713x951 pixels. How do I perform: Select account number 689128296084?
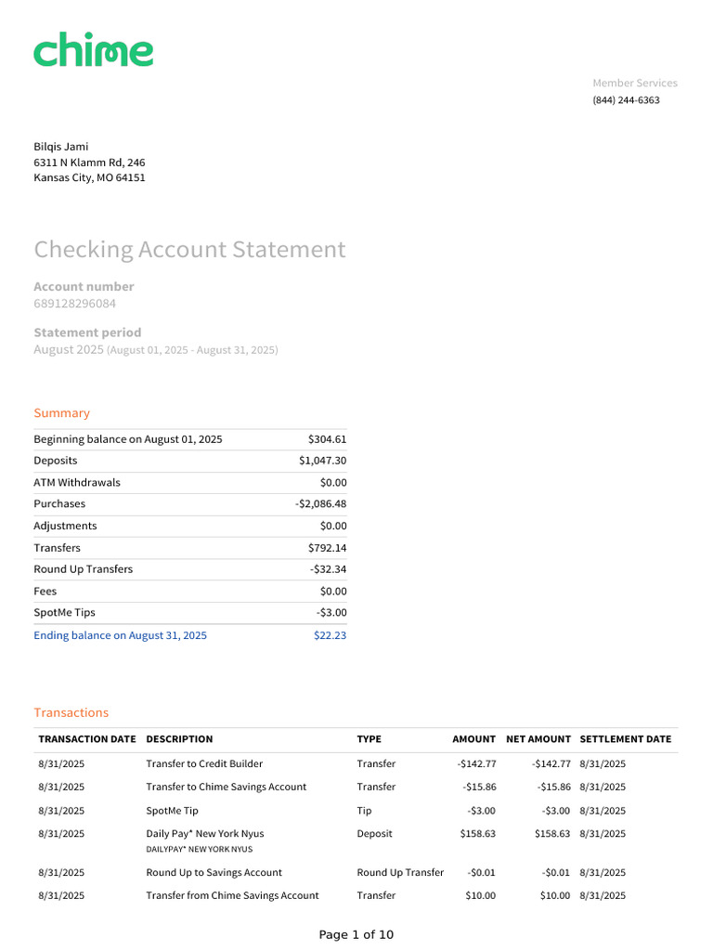pyautogui.click(x=74, y=304)
